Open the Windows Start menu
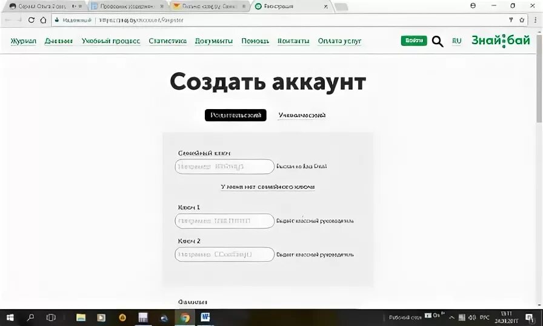Viewport: 543px width, 326px height. tap(10, 318)
